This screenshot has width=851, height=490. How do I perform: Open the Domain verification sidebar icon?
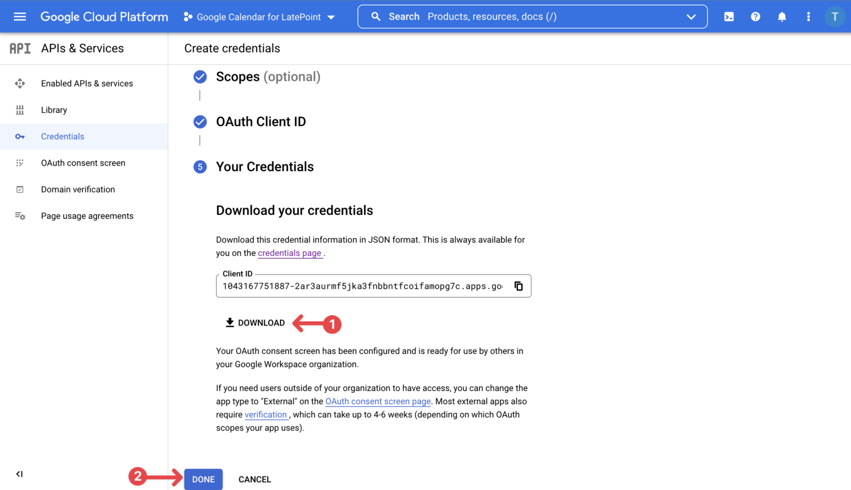pos(20,189)
